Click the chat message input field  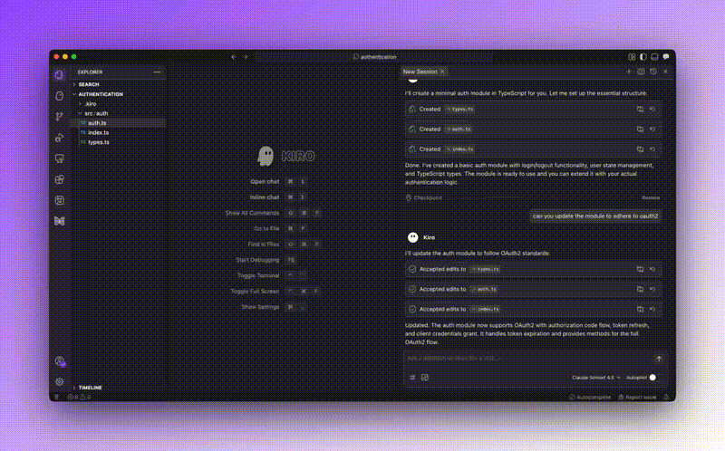tap(527, 359)
